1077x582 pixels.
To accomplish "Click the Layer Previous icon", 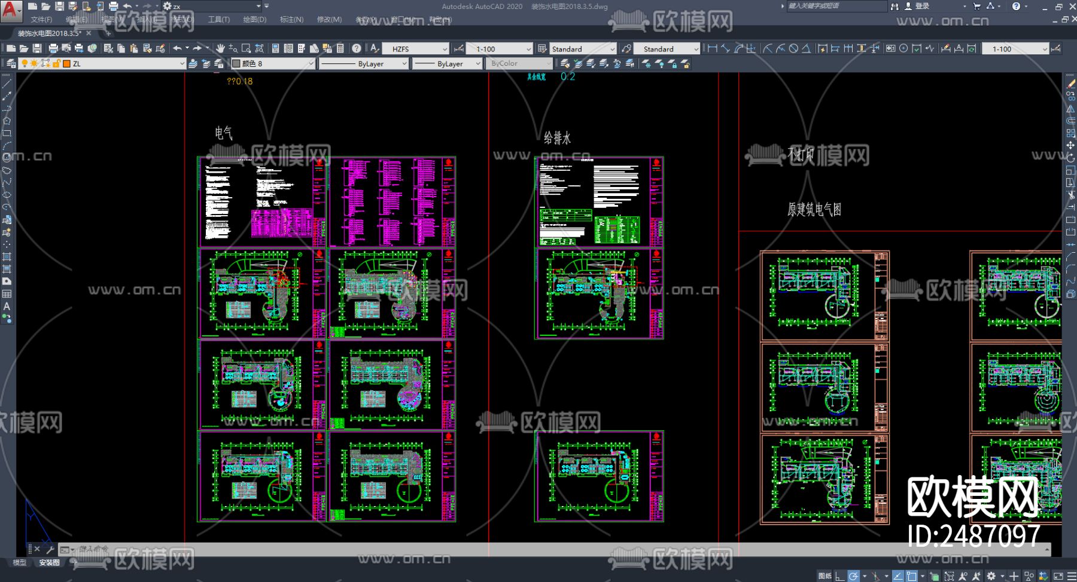I will [x=206, y=63].
